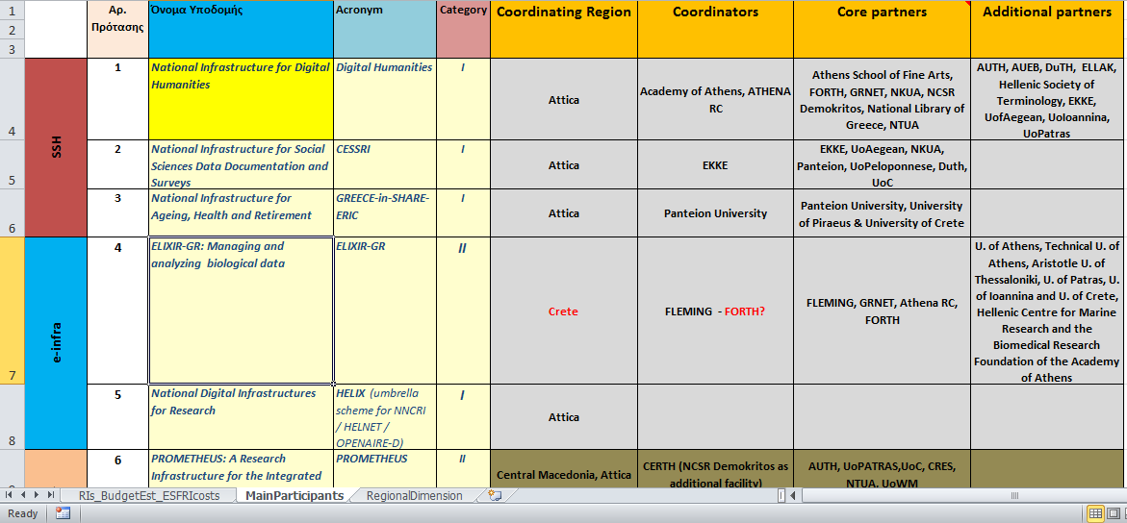Select row header 5
The image size is (1127, 523).
(x=13, y=164)
